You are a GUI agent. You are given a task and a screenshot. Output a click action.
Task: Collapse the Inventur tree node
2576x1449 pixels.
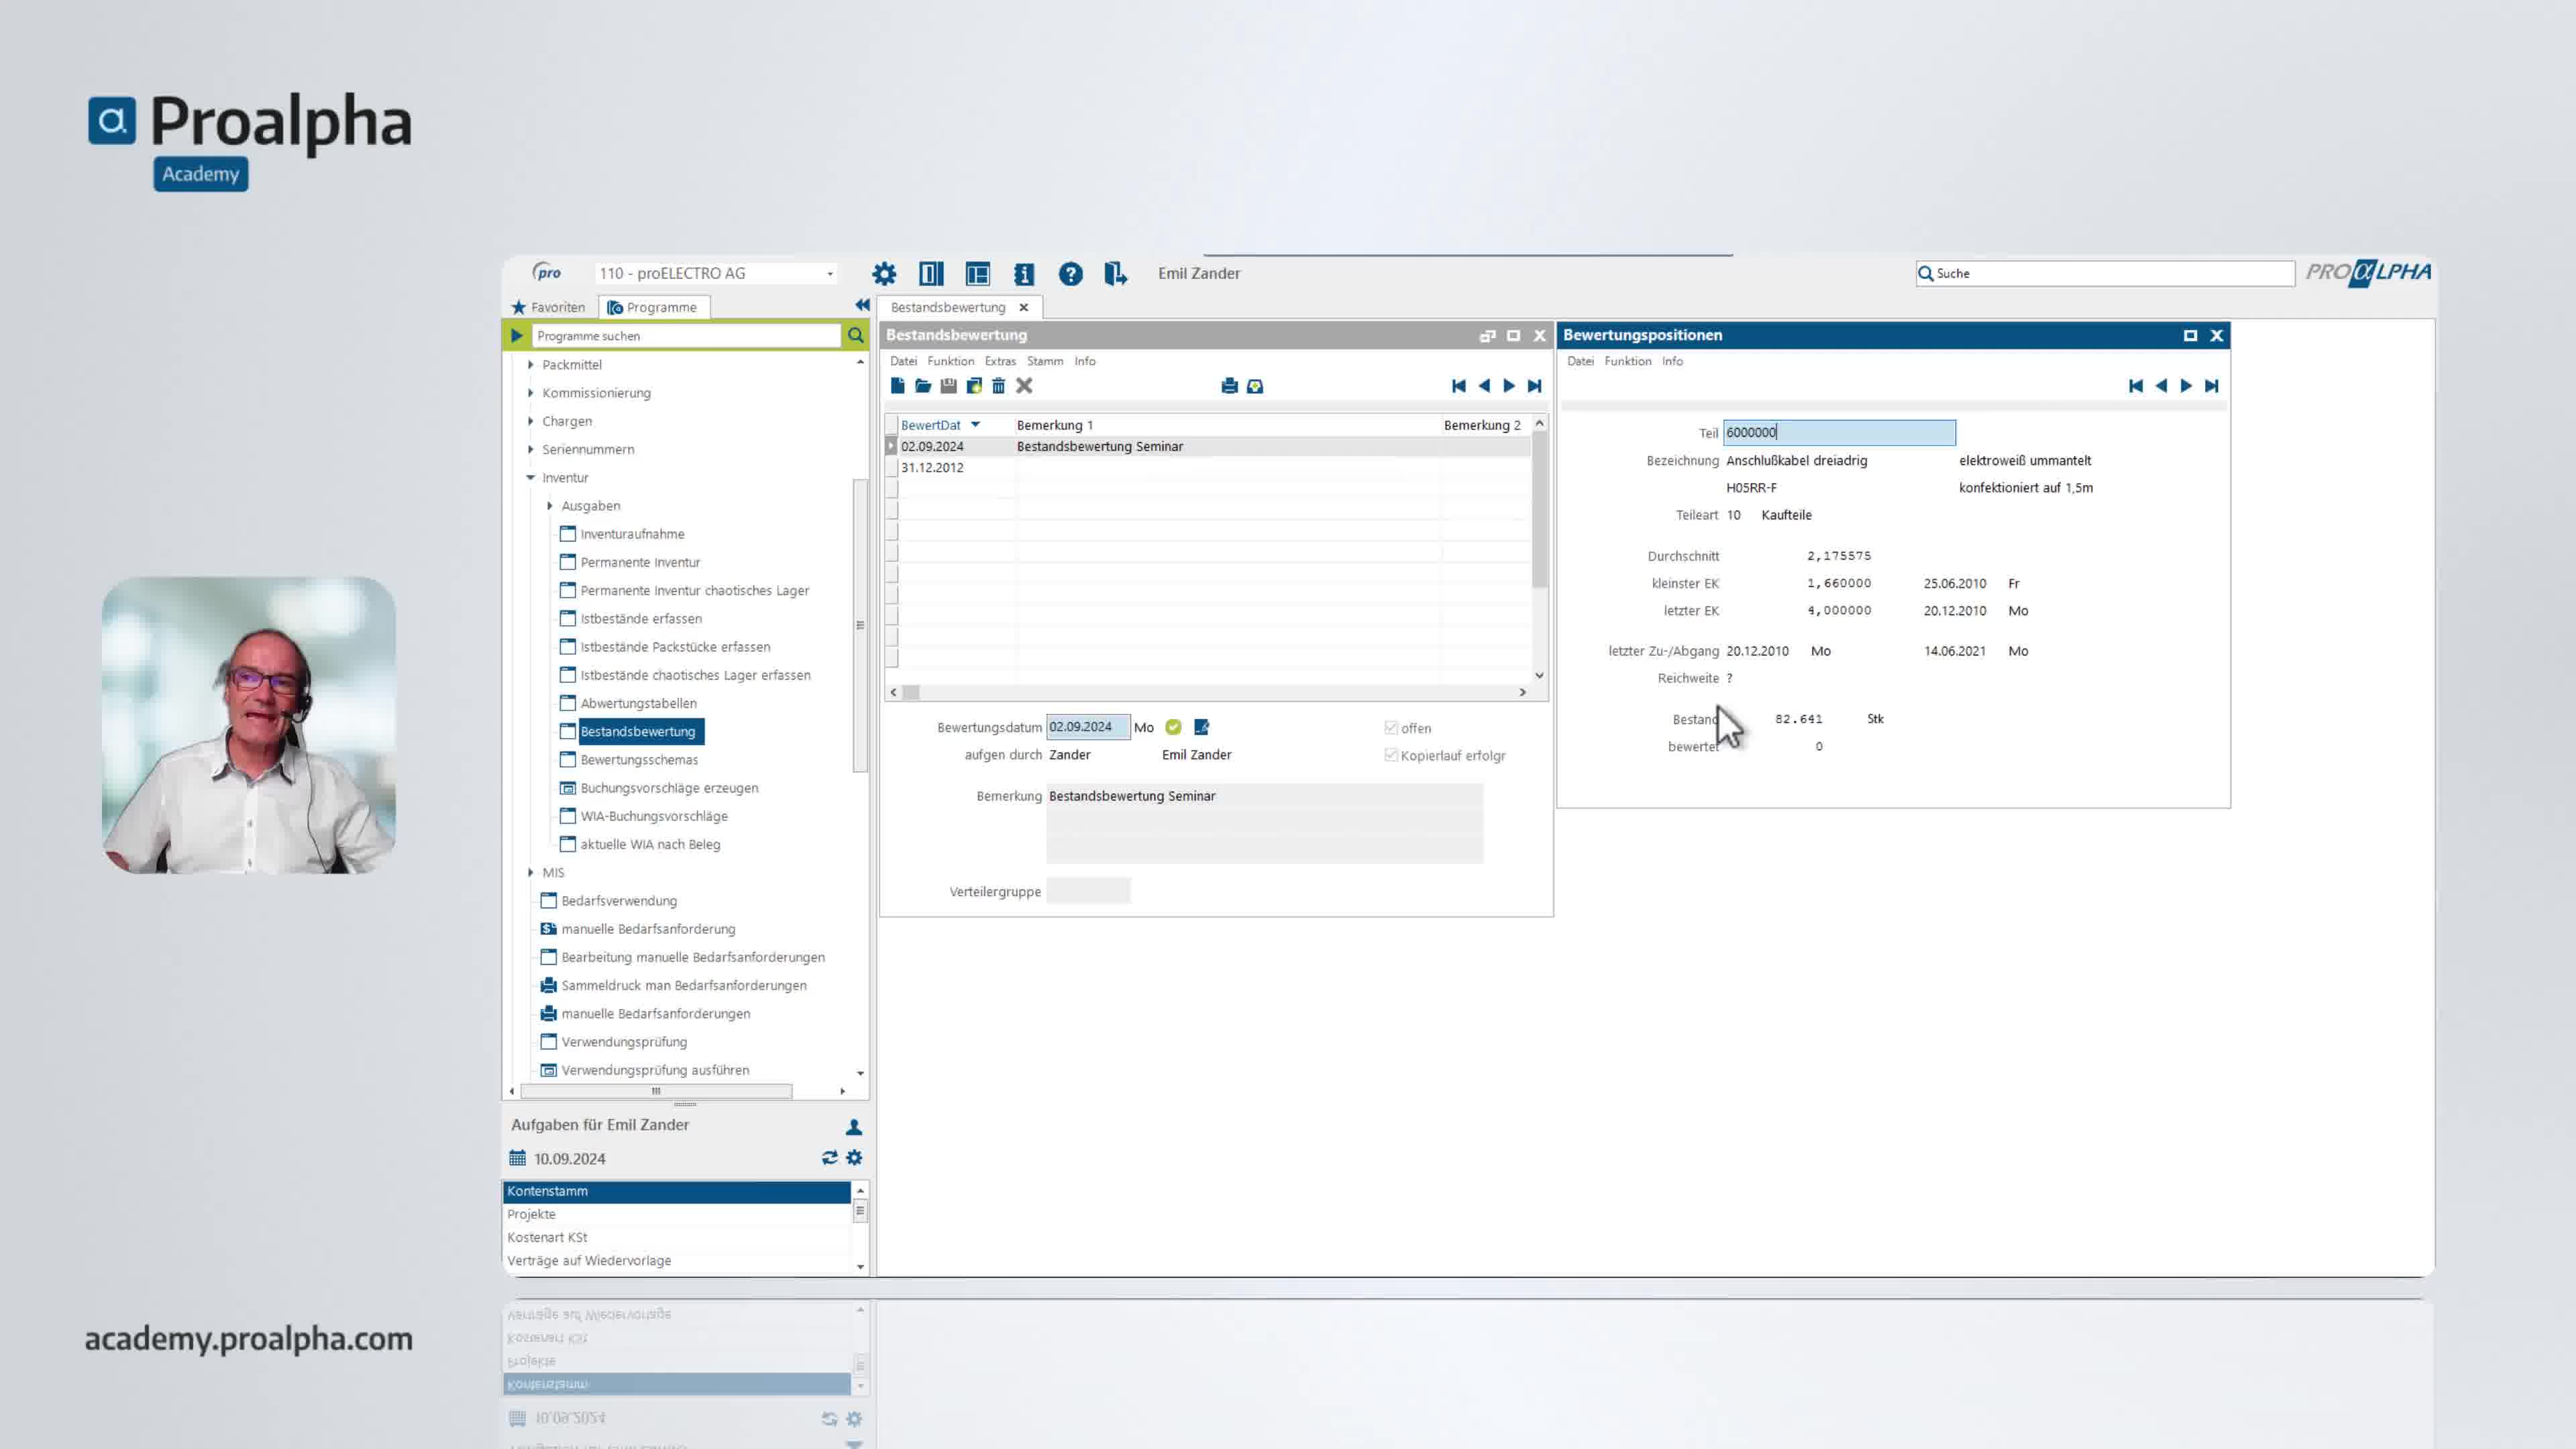(x=531, y=478)
